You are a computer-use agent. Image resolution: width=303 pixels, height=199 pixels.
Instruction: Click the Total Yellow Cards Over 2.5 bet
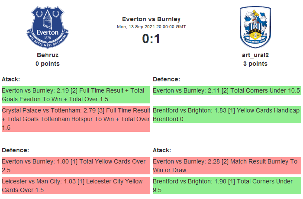coord(76,165)
